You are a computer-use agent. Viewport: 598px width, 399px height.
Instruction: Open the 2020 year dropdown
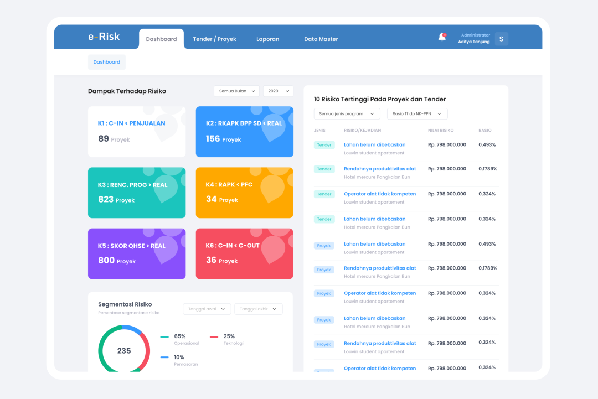[277, 91]
